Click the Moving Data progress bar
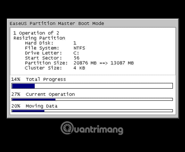The width and height of the screenshot is (185, 152). click(x=92, y=111)
